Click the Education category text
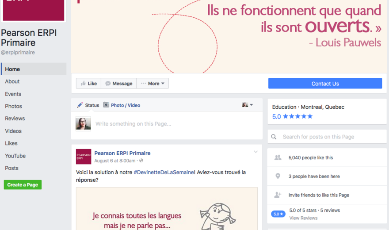This screenshot has width=389, height=230. (284, 107)
